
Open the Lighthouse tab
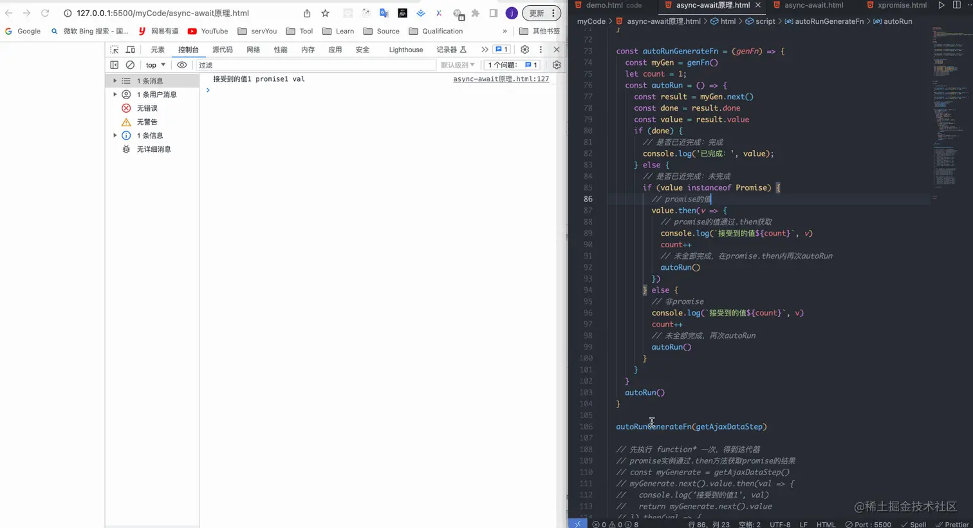pos(406,50)
